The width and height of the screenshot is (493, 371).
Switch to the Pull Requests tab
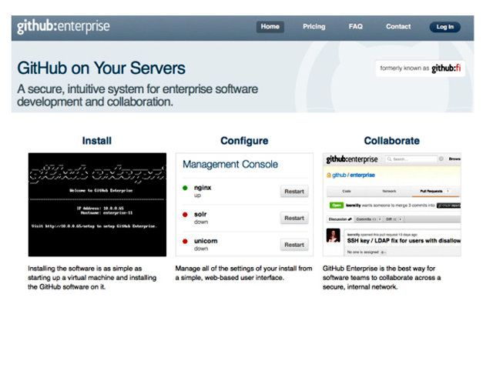click(434, 191)
